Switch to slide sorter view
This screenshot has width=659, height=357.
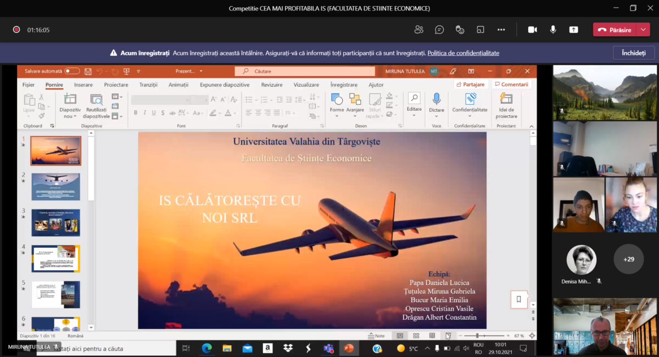[x=416, y=336]
